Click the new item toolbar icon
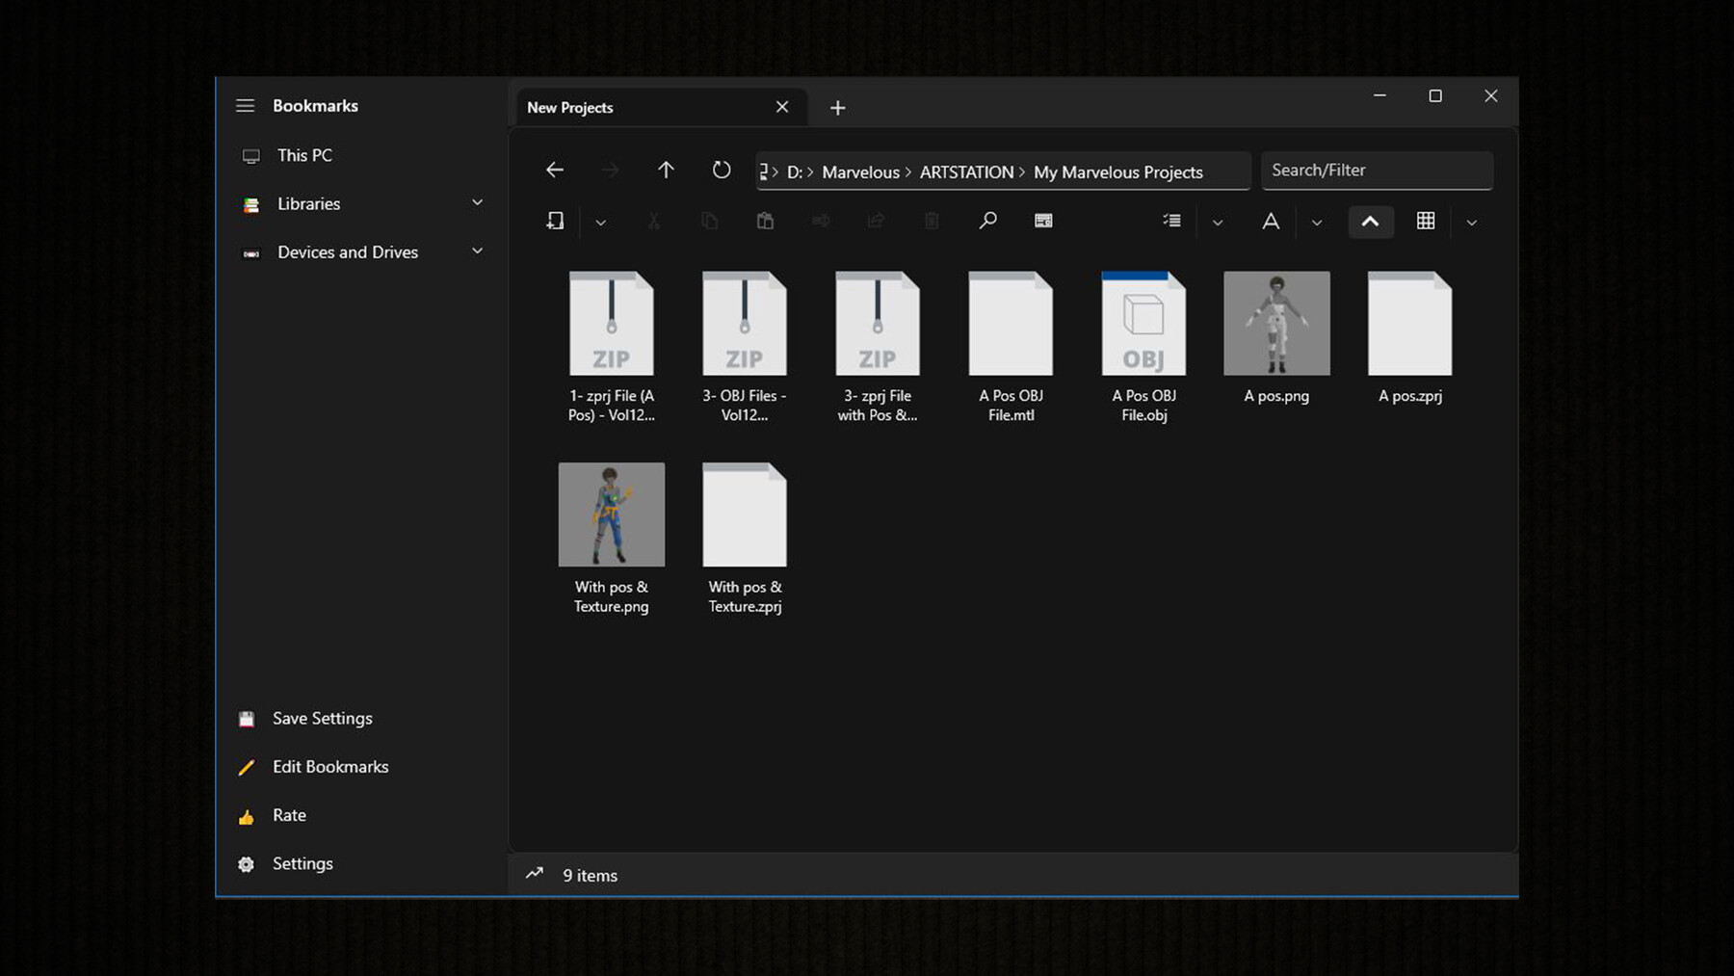The width and height of the screenshot is (1734, 976). pos(555,222)
